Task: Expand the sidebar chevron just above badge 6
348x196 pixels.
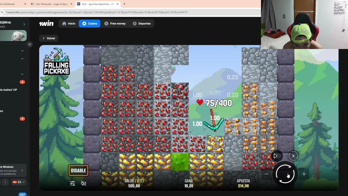Action: tap(22, 74)
